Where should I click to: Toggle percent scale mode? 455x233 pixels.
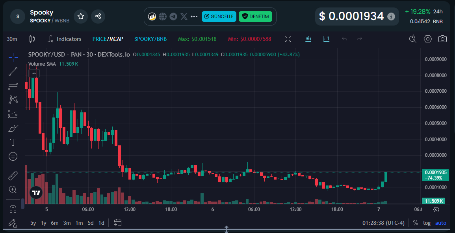click(x=416, y=223)
